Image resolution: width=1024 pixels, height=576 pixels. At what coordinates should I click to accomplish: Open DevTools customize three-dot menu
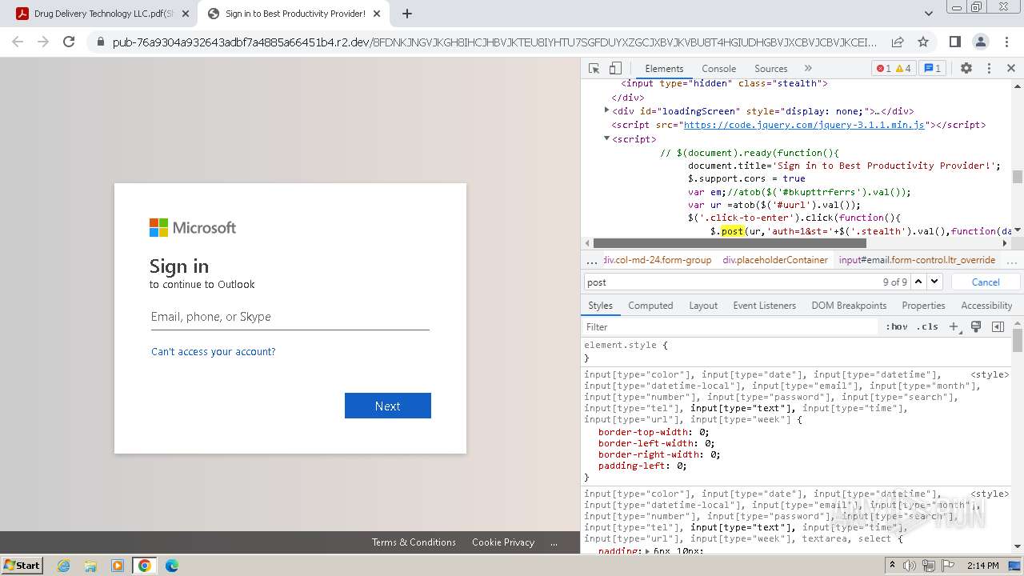click(x=989, y=69)
